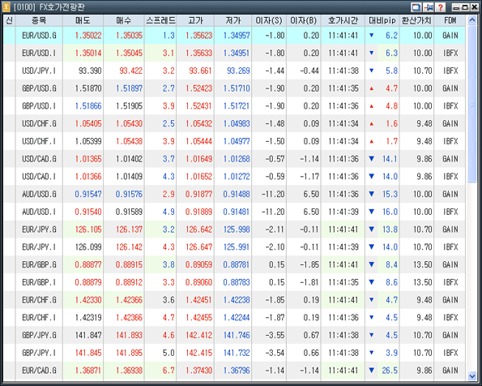
Task: Click the 매도 column header
Action: coord(83,20)
